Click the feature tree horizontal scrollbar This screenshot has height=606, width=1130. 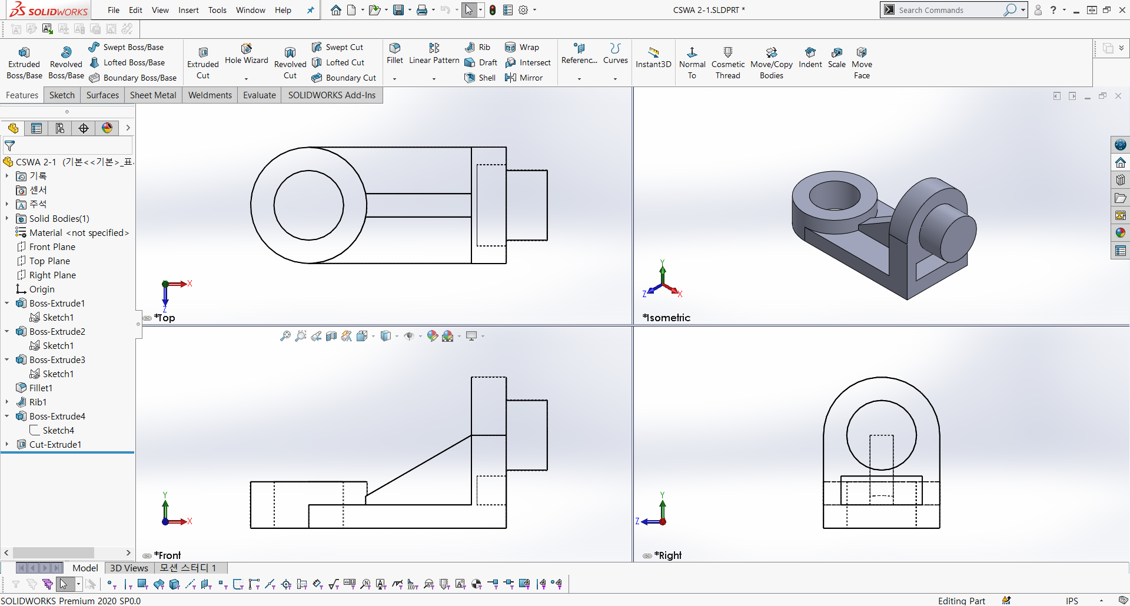53,552
